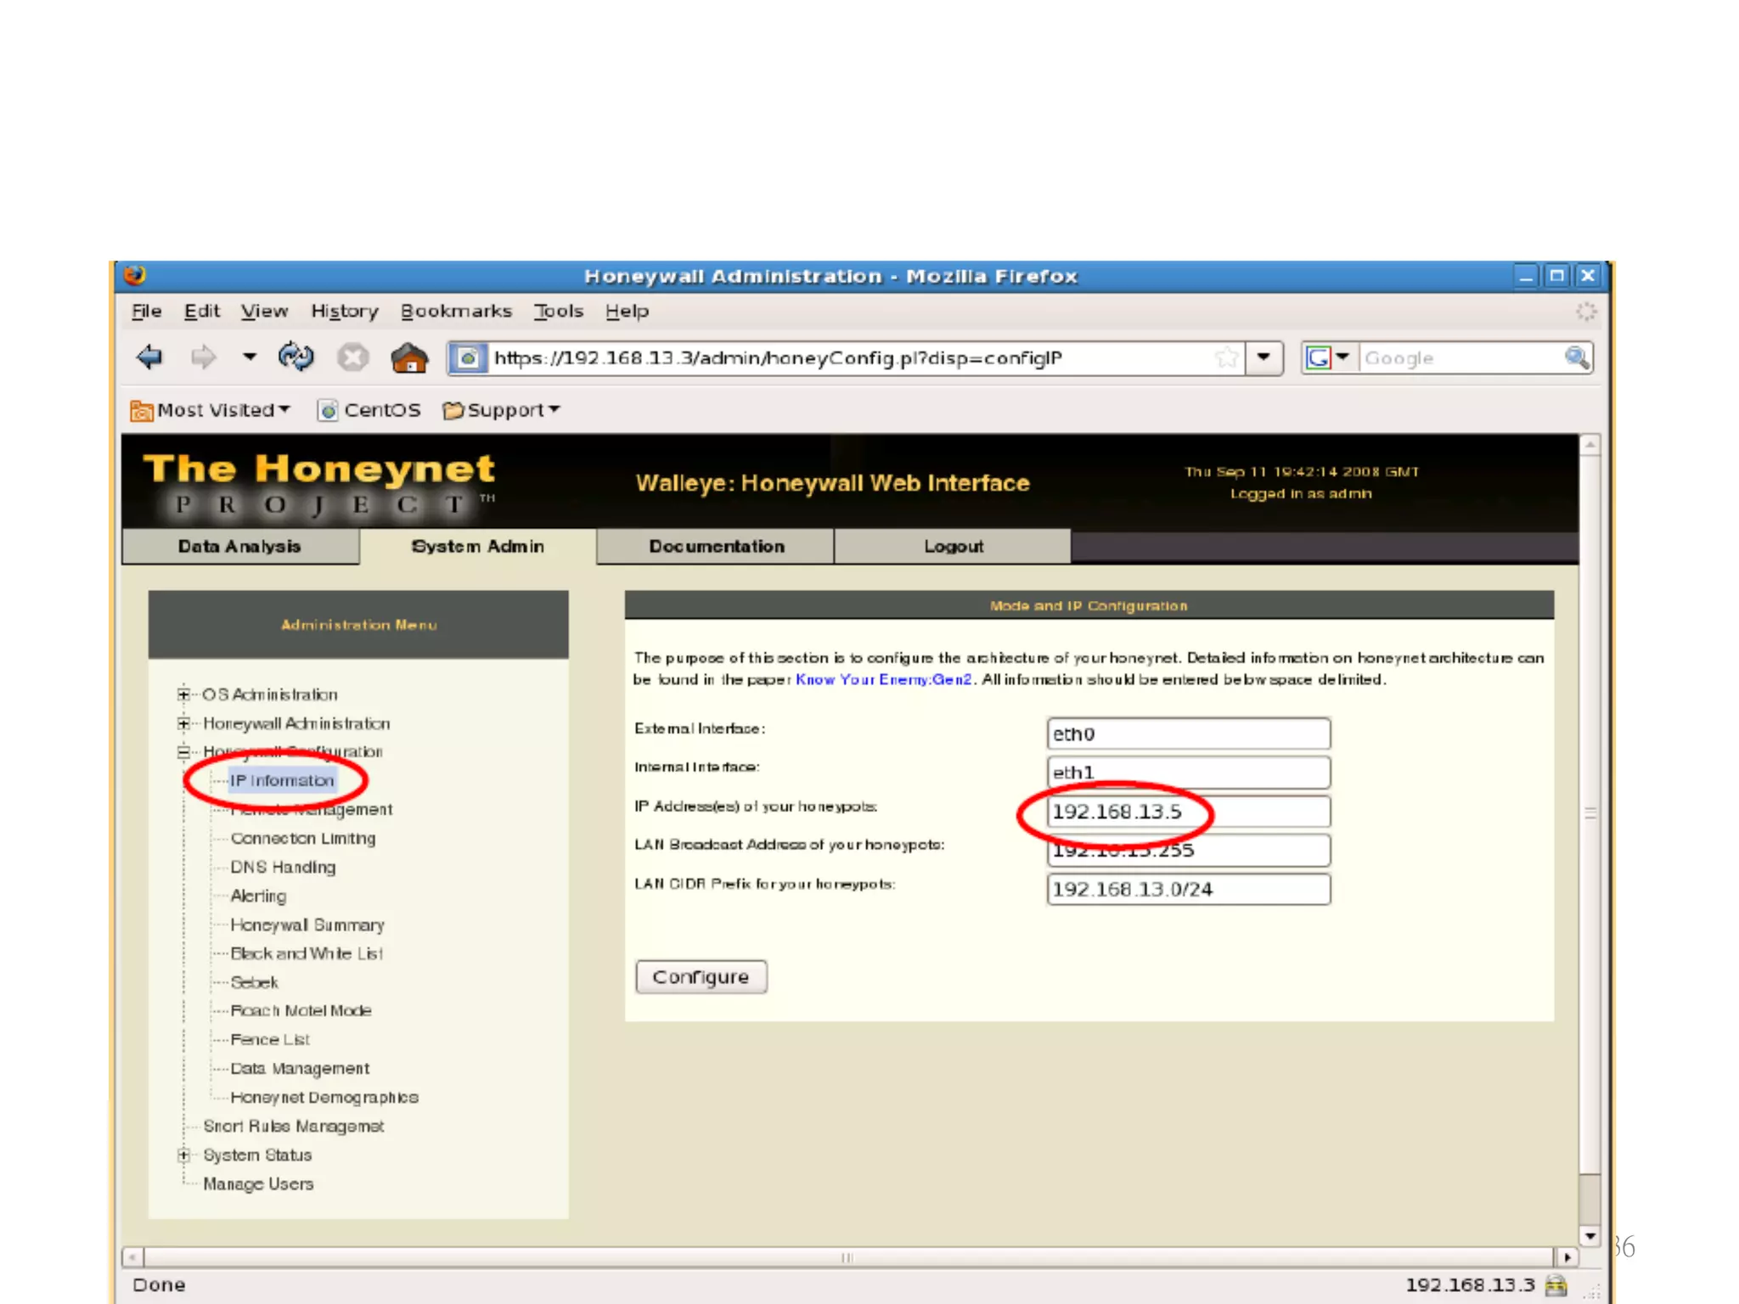1739x1304 pixels.
Task: Click the Reload page icon
Action: [x=295, y=357]
